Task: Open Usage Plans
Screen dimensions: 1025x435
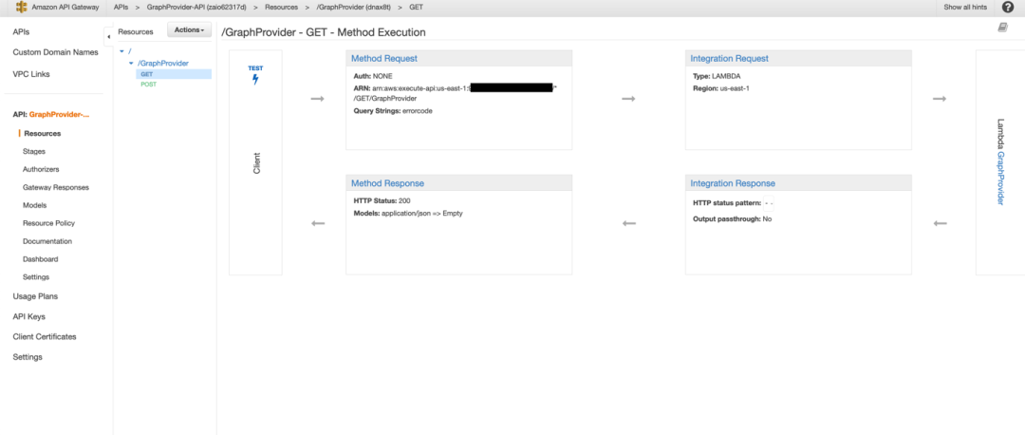Action: 35,296
